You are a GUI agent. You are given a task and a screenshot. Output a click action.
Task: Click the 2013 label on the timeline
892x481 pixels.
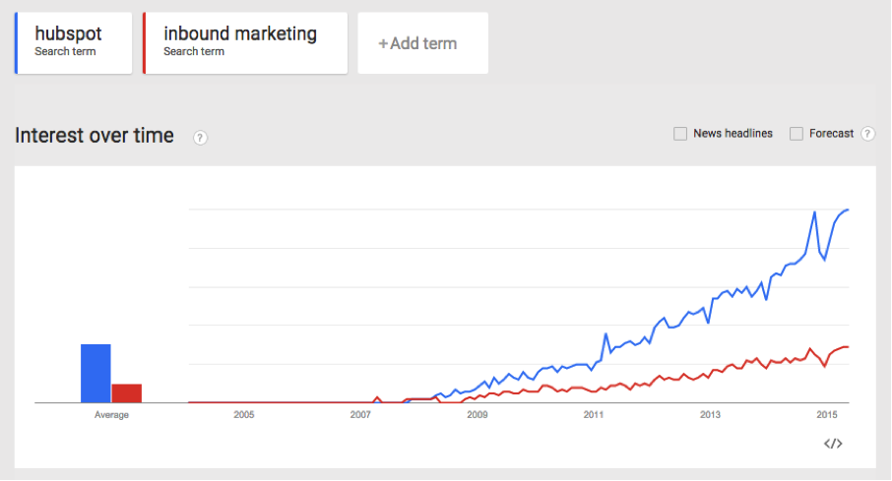click(710, 415)
